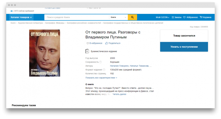Click the book cover thumbnail
This screenshot has height=119, width=221.
[44, 53]
